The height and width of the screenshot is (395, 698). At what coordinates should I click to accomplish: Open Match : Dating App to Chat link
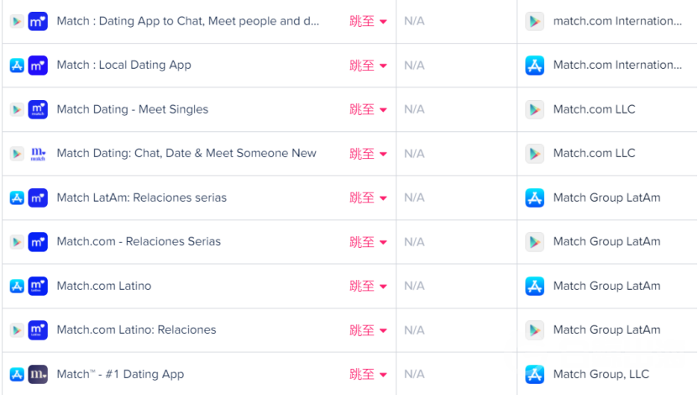pyautogui.click(x=187, y=21)
